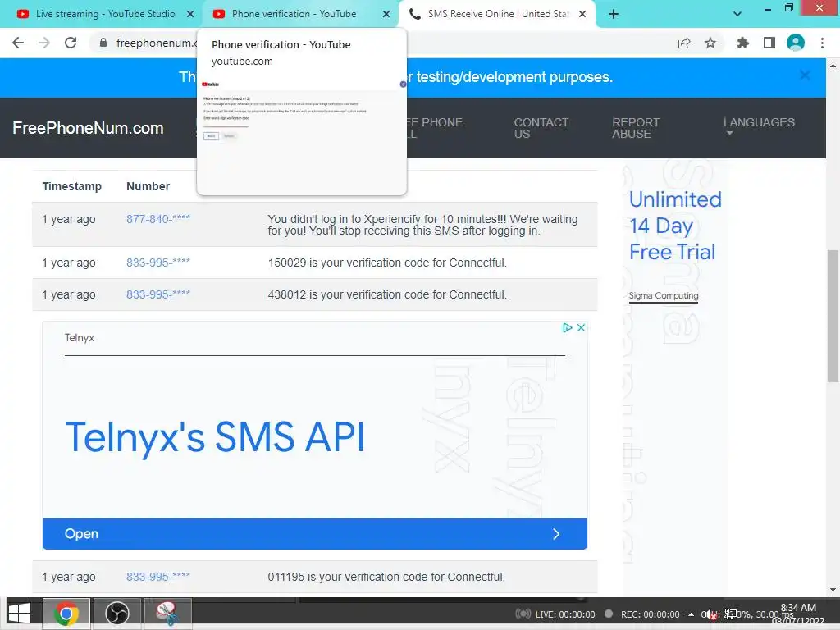
Task: Close the Phone verification YouTube tab
Action: pos(386,15)
